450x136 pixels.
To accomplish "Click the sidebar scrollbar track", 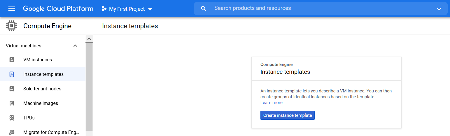I will coord(89,87).
